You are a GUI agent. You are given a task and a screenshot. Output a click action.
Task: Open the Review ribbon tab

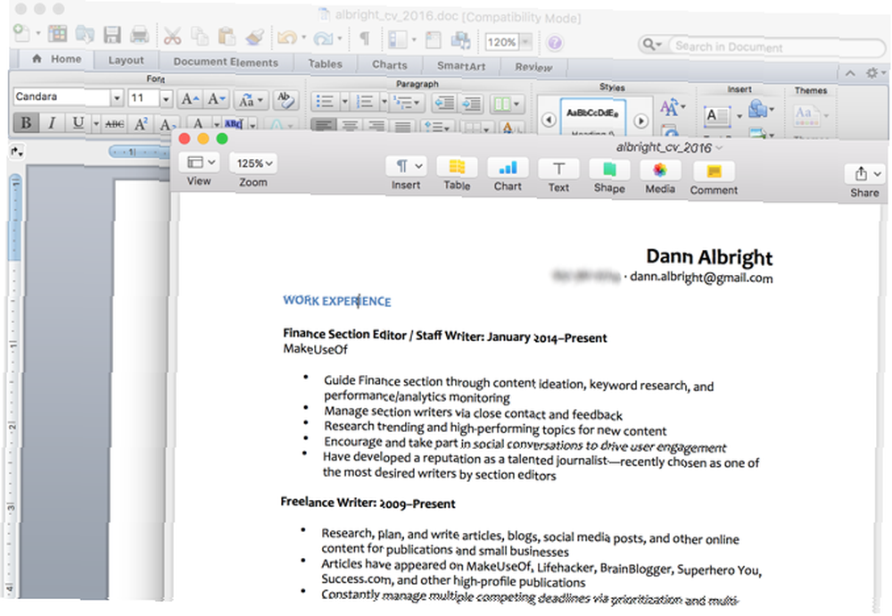click(533, 67)
